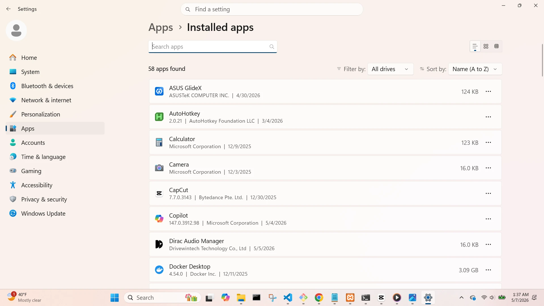Open more options for Docker Desktop
The image size is (544, 306).
tap(488, 270)
